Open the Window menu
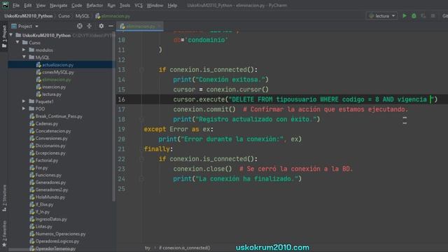Screen dimensions: 448x252 point(155,6)
